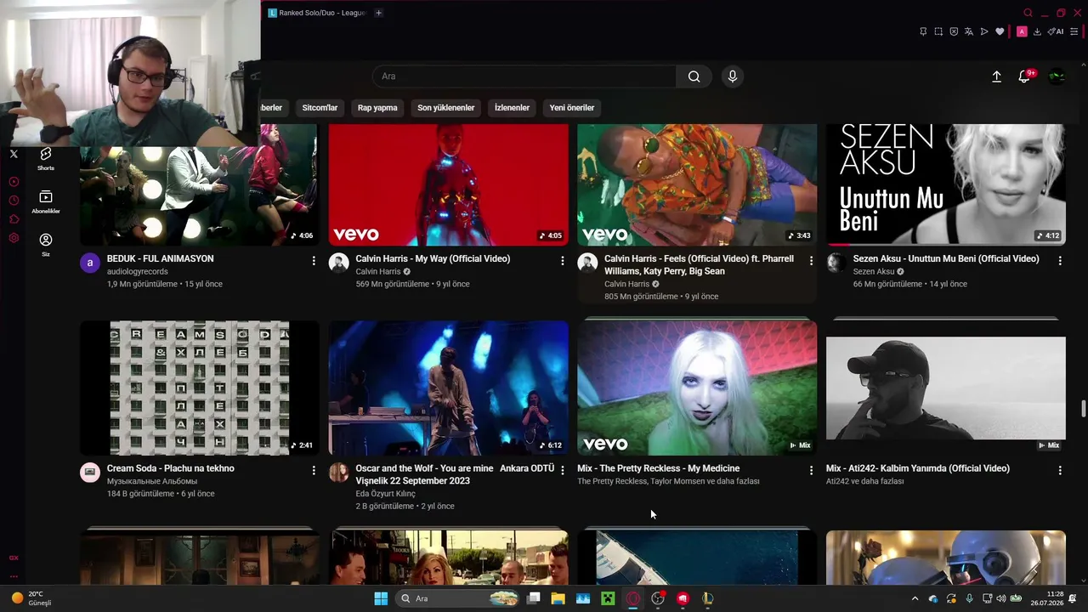Select the Rap yapma filter chip
This screenshot has width=1088, height=612.
click(377, 108)
